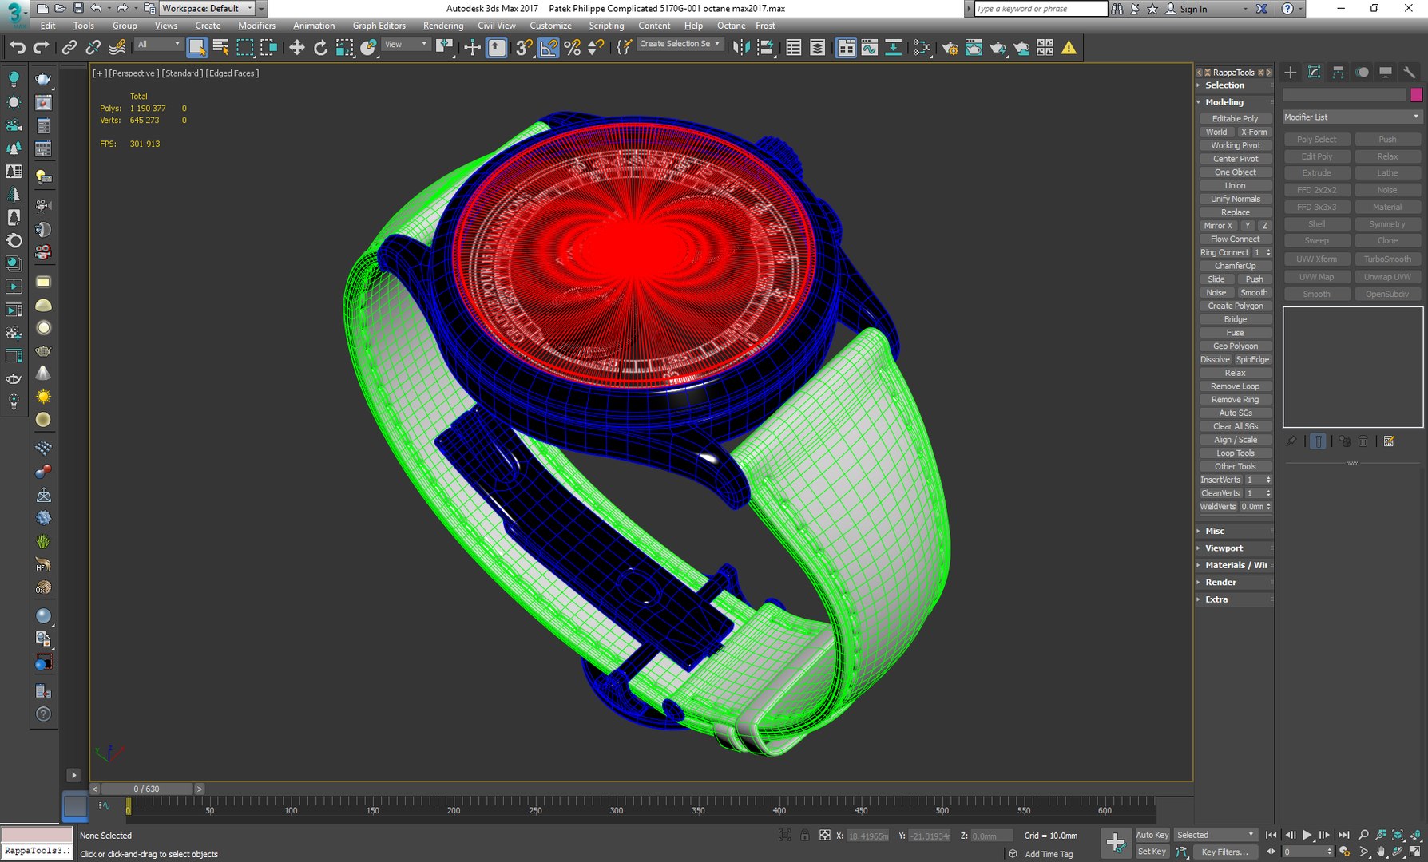The height and width of the screenshot is (862, 1428).
Task: Switch to the Modify command panel
Action: pyautogui.click(x=1314, y=73)
